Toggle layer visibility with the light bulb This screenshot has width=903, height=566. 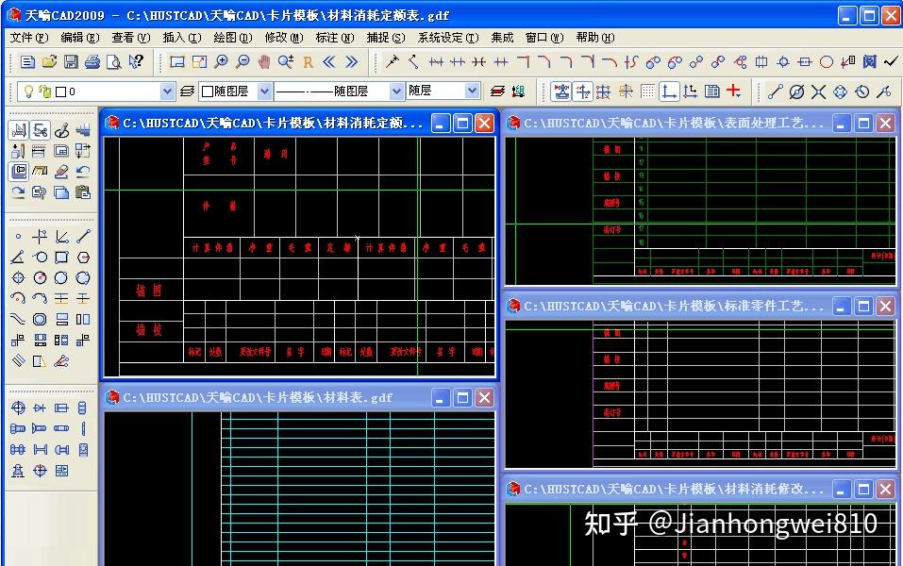[28, 92]
